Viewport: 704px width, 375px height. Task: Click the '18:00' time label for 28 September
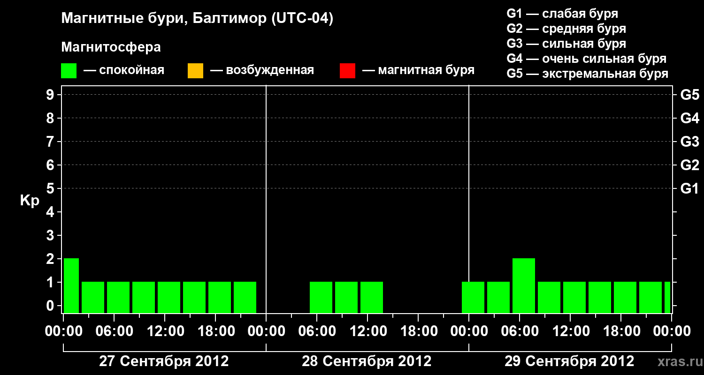pyautogui.click(x=418, y=331)
